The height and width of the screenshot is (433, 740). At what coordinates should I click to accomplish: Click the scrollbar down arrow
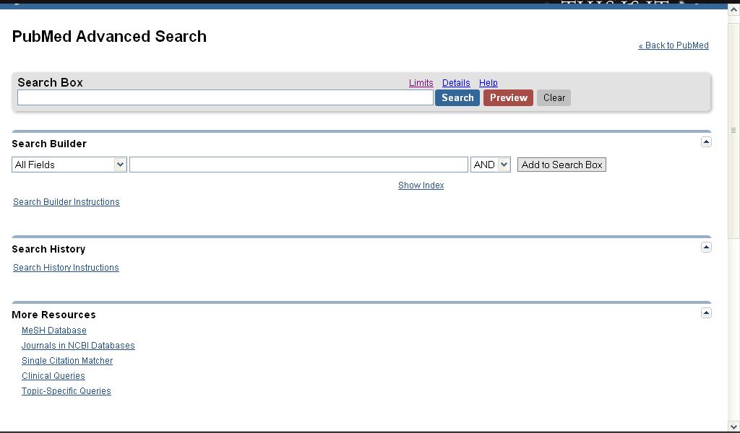coord(734,427)
